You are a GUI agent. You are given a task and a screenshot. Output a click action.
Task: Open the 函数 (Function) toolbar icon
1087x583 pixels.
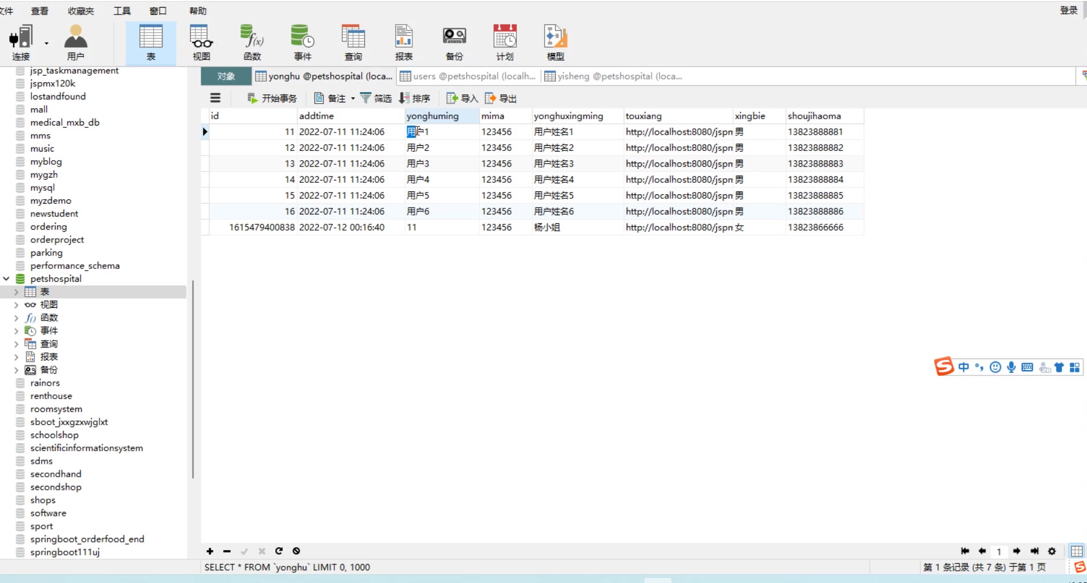252,43
